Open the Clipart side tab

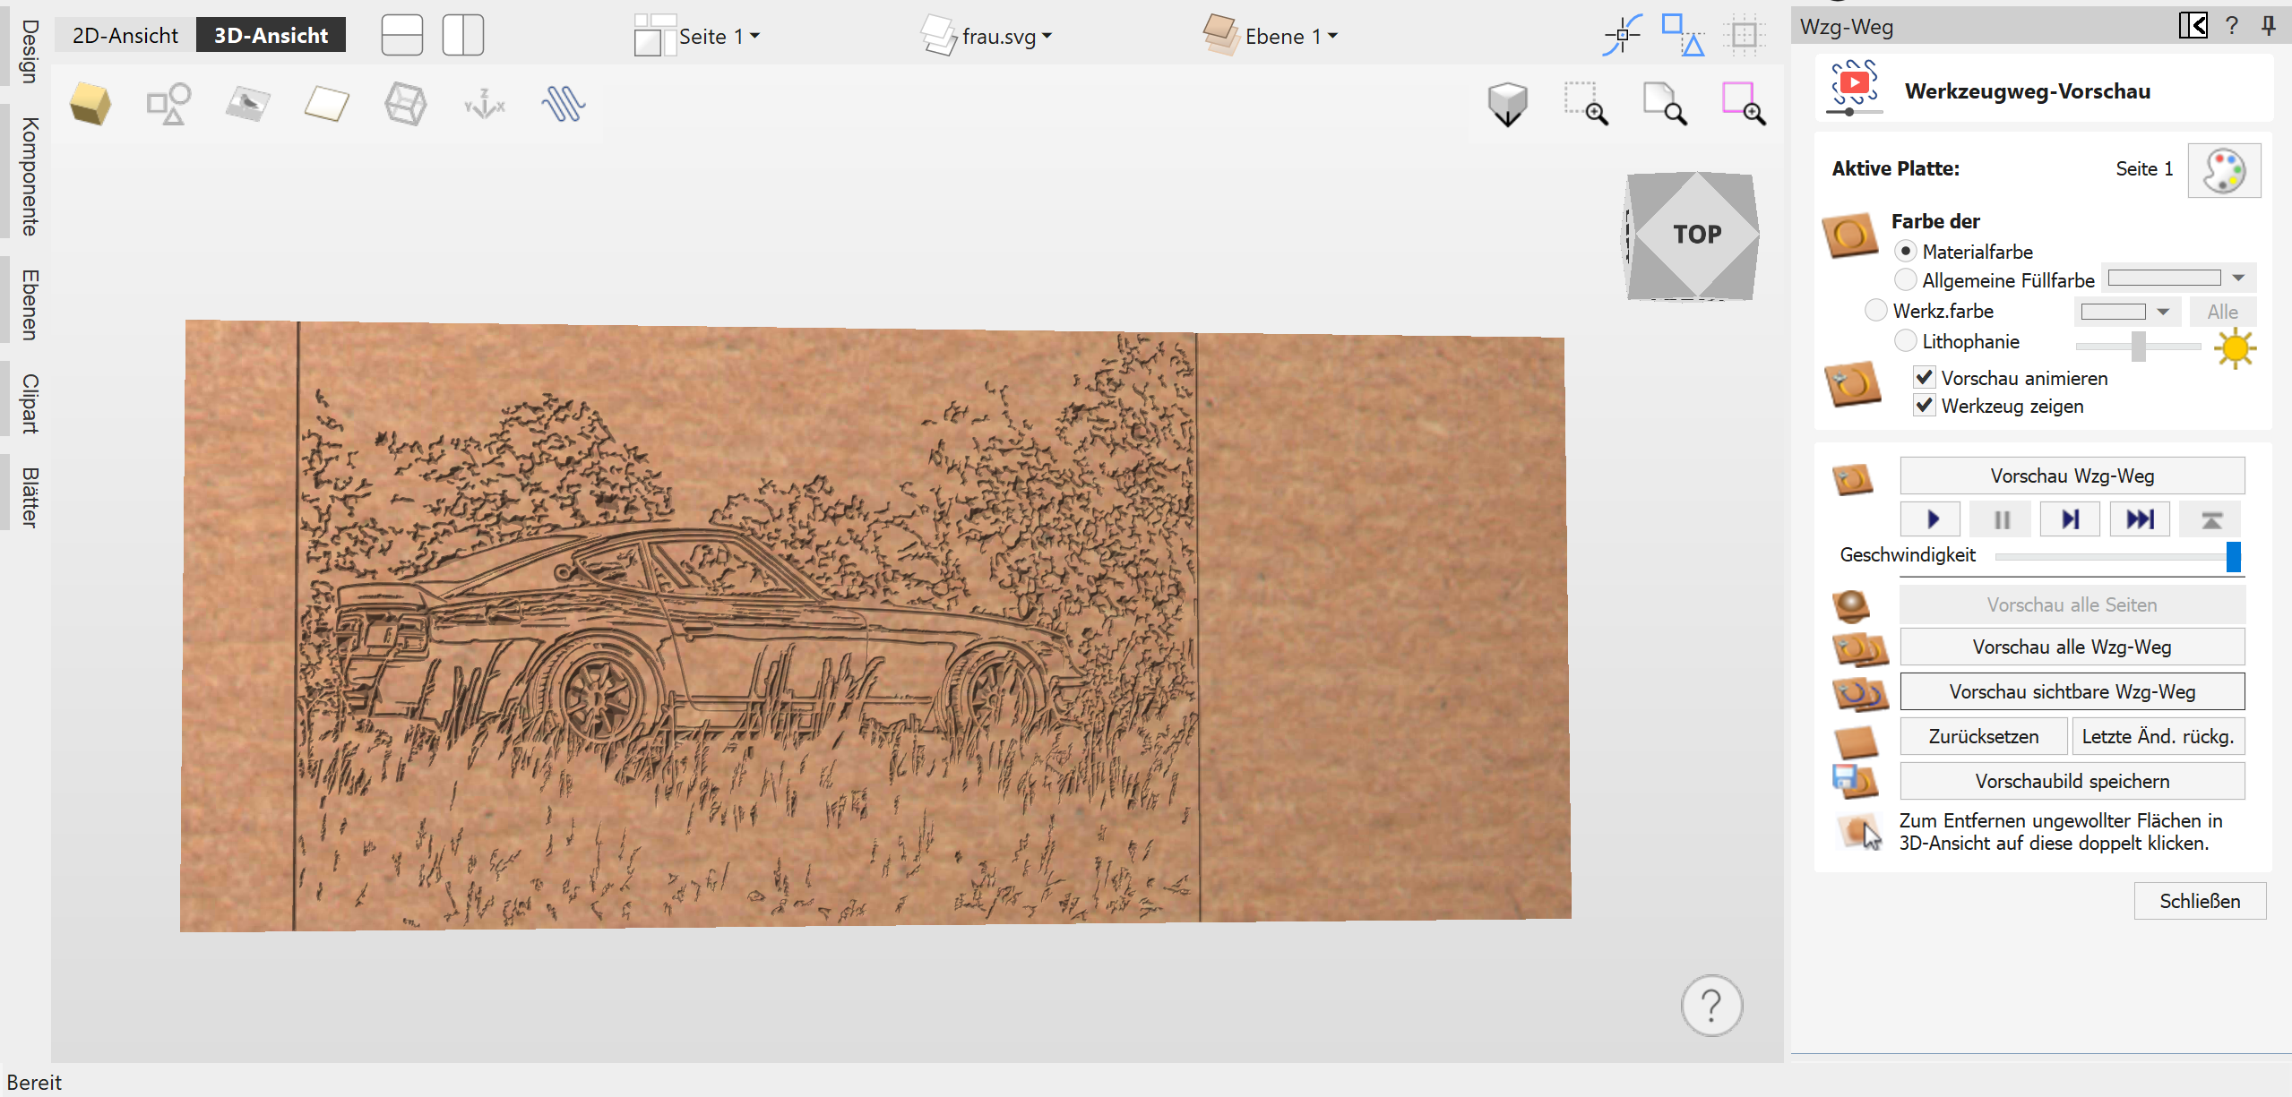coord(29,403)
